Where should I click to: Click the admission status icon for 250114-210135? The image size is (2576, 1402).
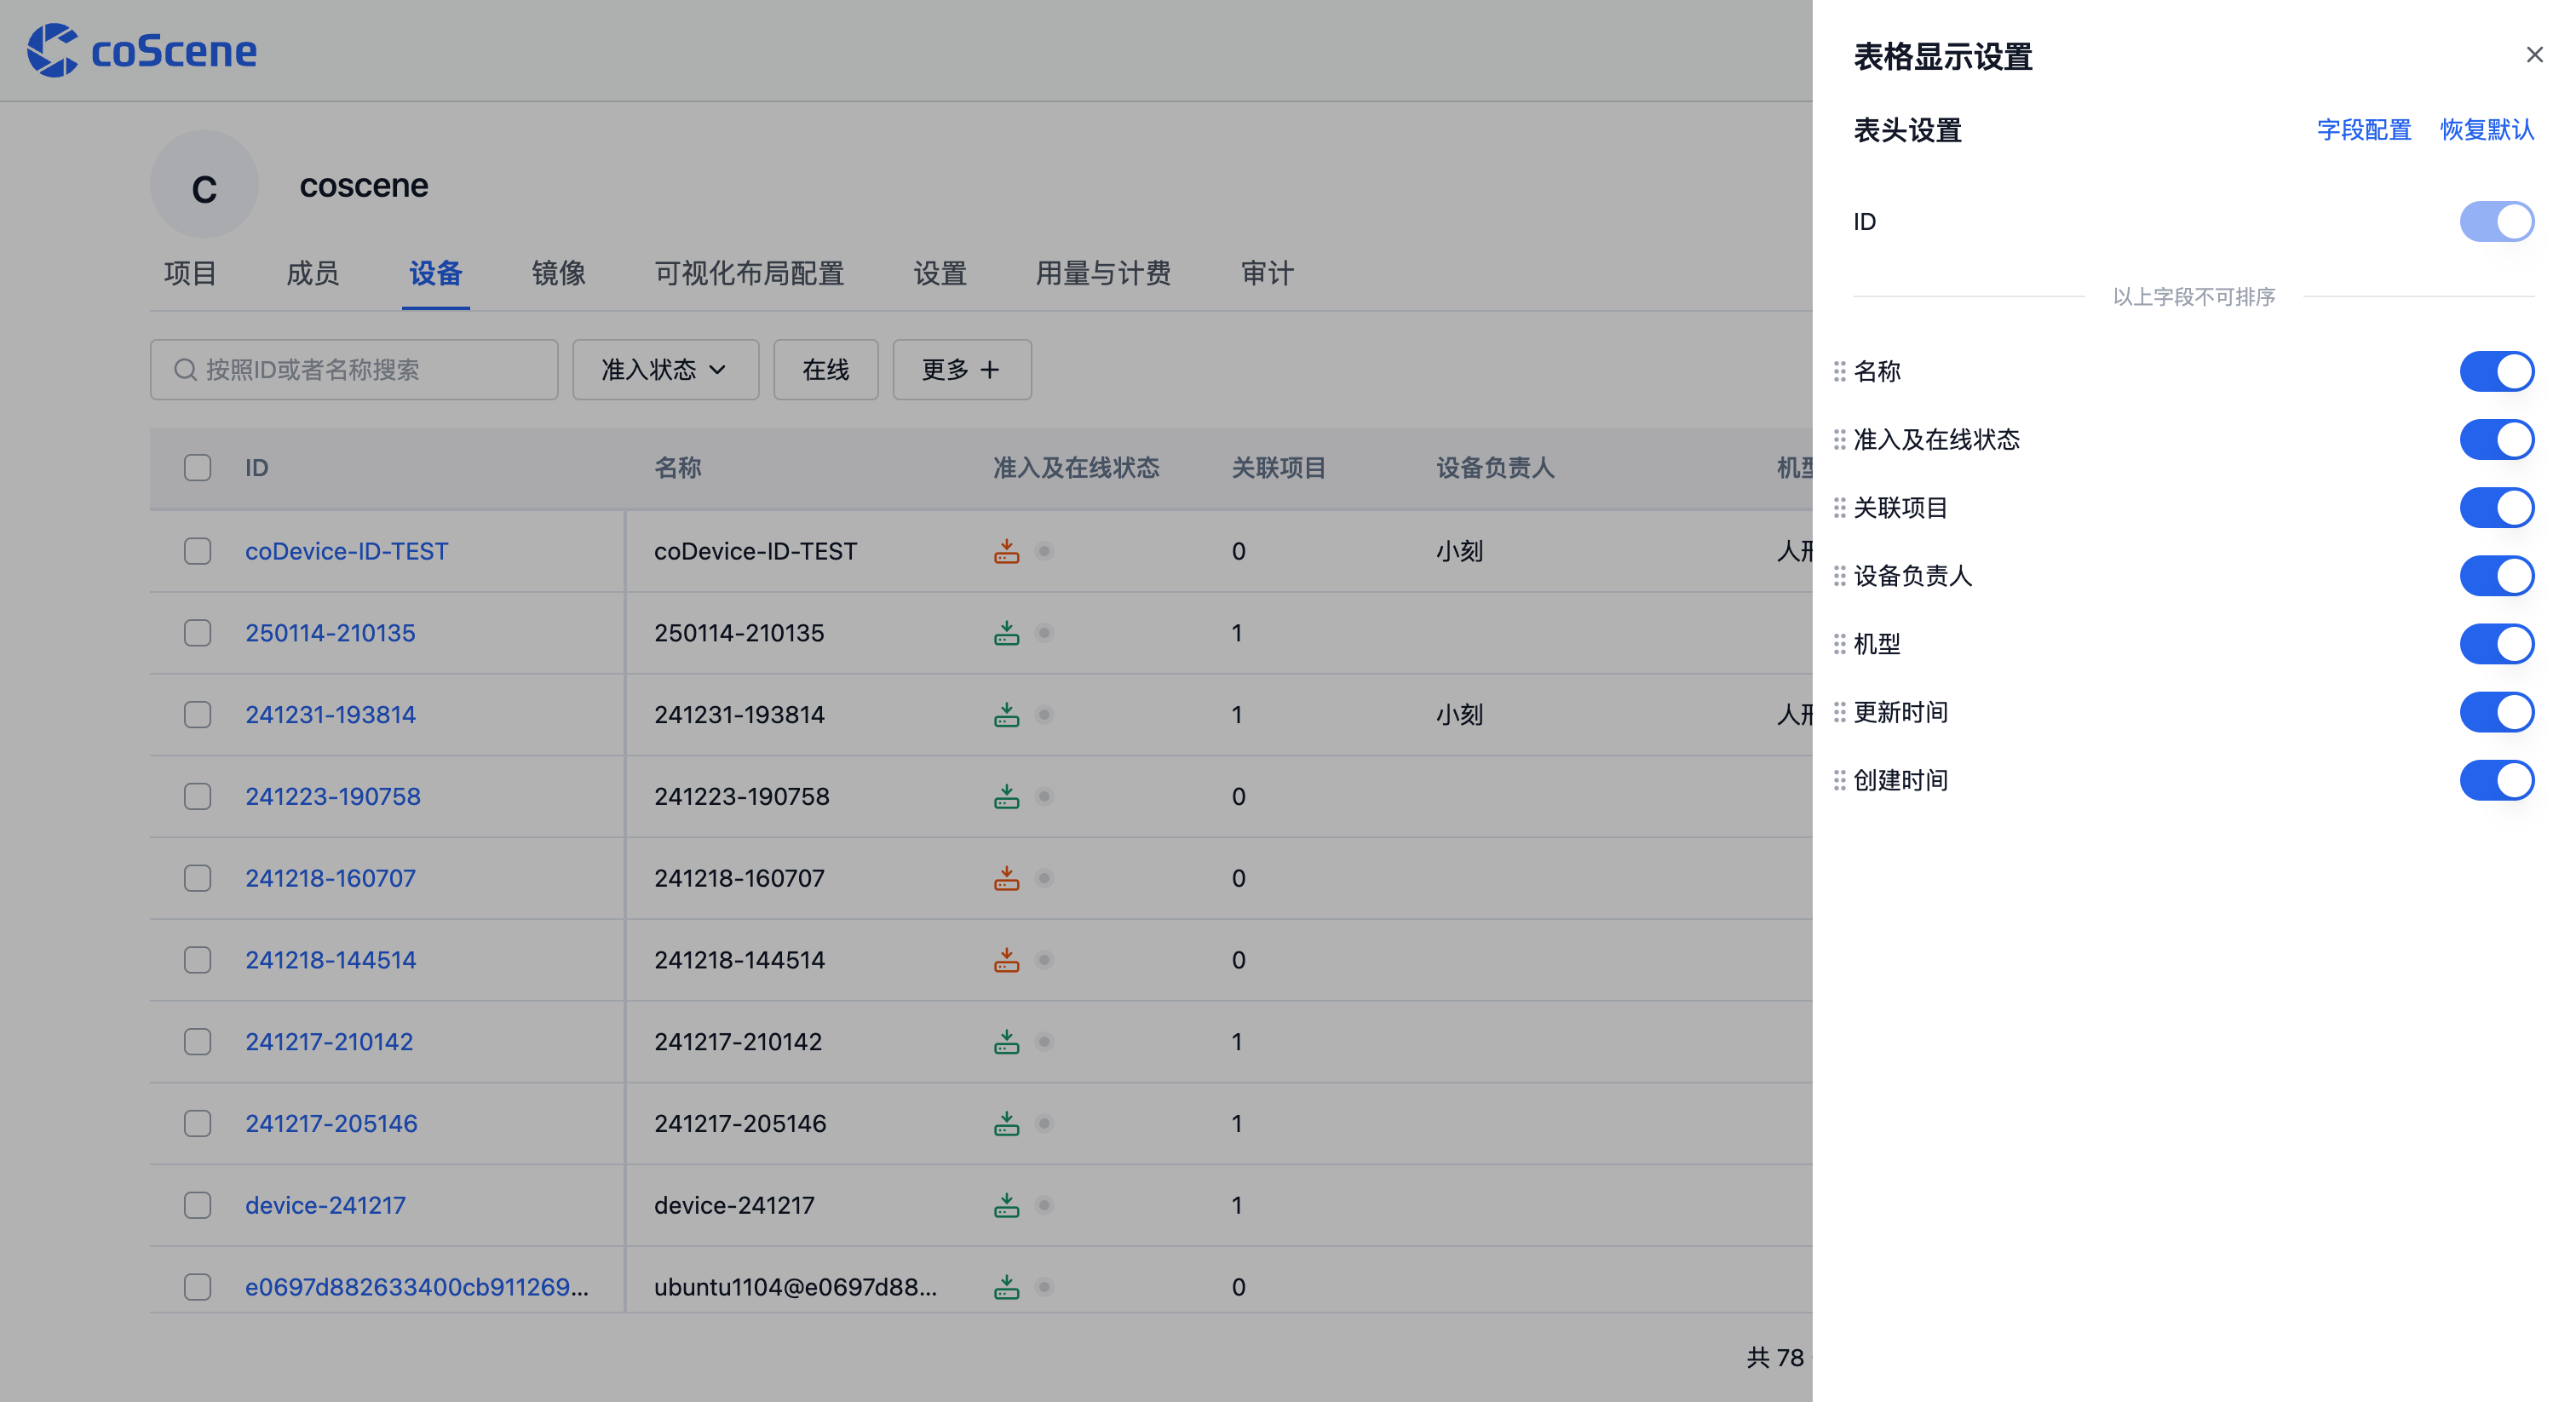[x=1006, y=633]
